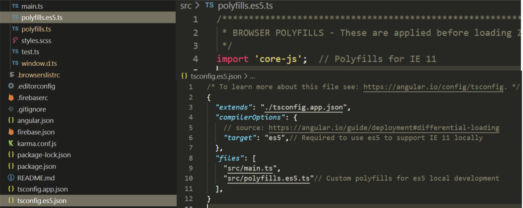Click the chevron after tsconfig.es5.json breadcrumb

coord(245,76)
